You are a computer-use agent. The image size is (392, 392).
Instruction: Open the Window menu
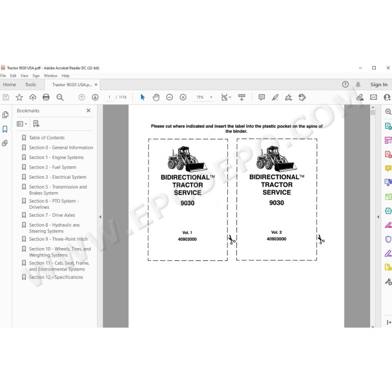point(51,76)
